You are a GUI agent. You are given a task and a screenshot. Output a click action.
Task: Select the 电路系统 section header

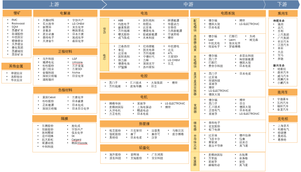tap(226, 13)
